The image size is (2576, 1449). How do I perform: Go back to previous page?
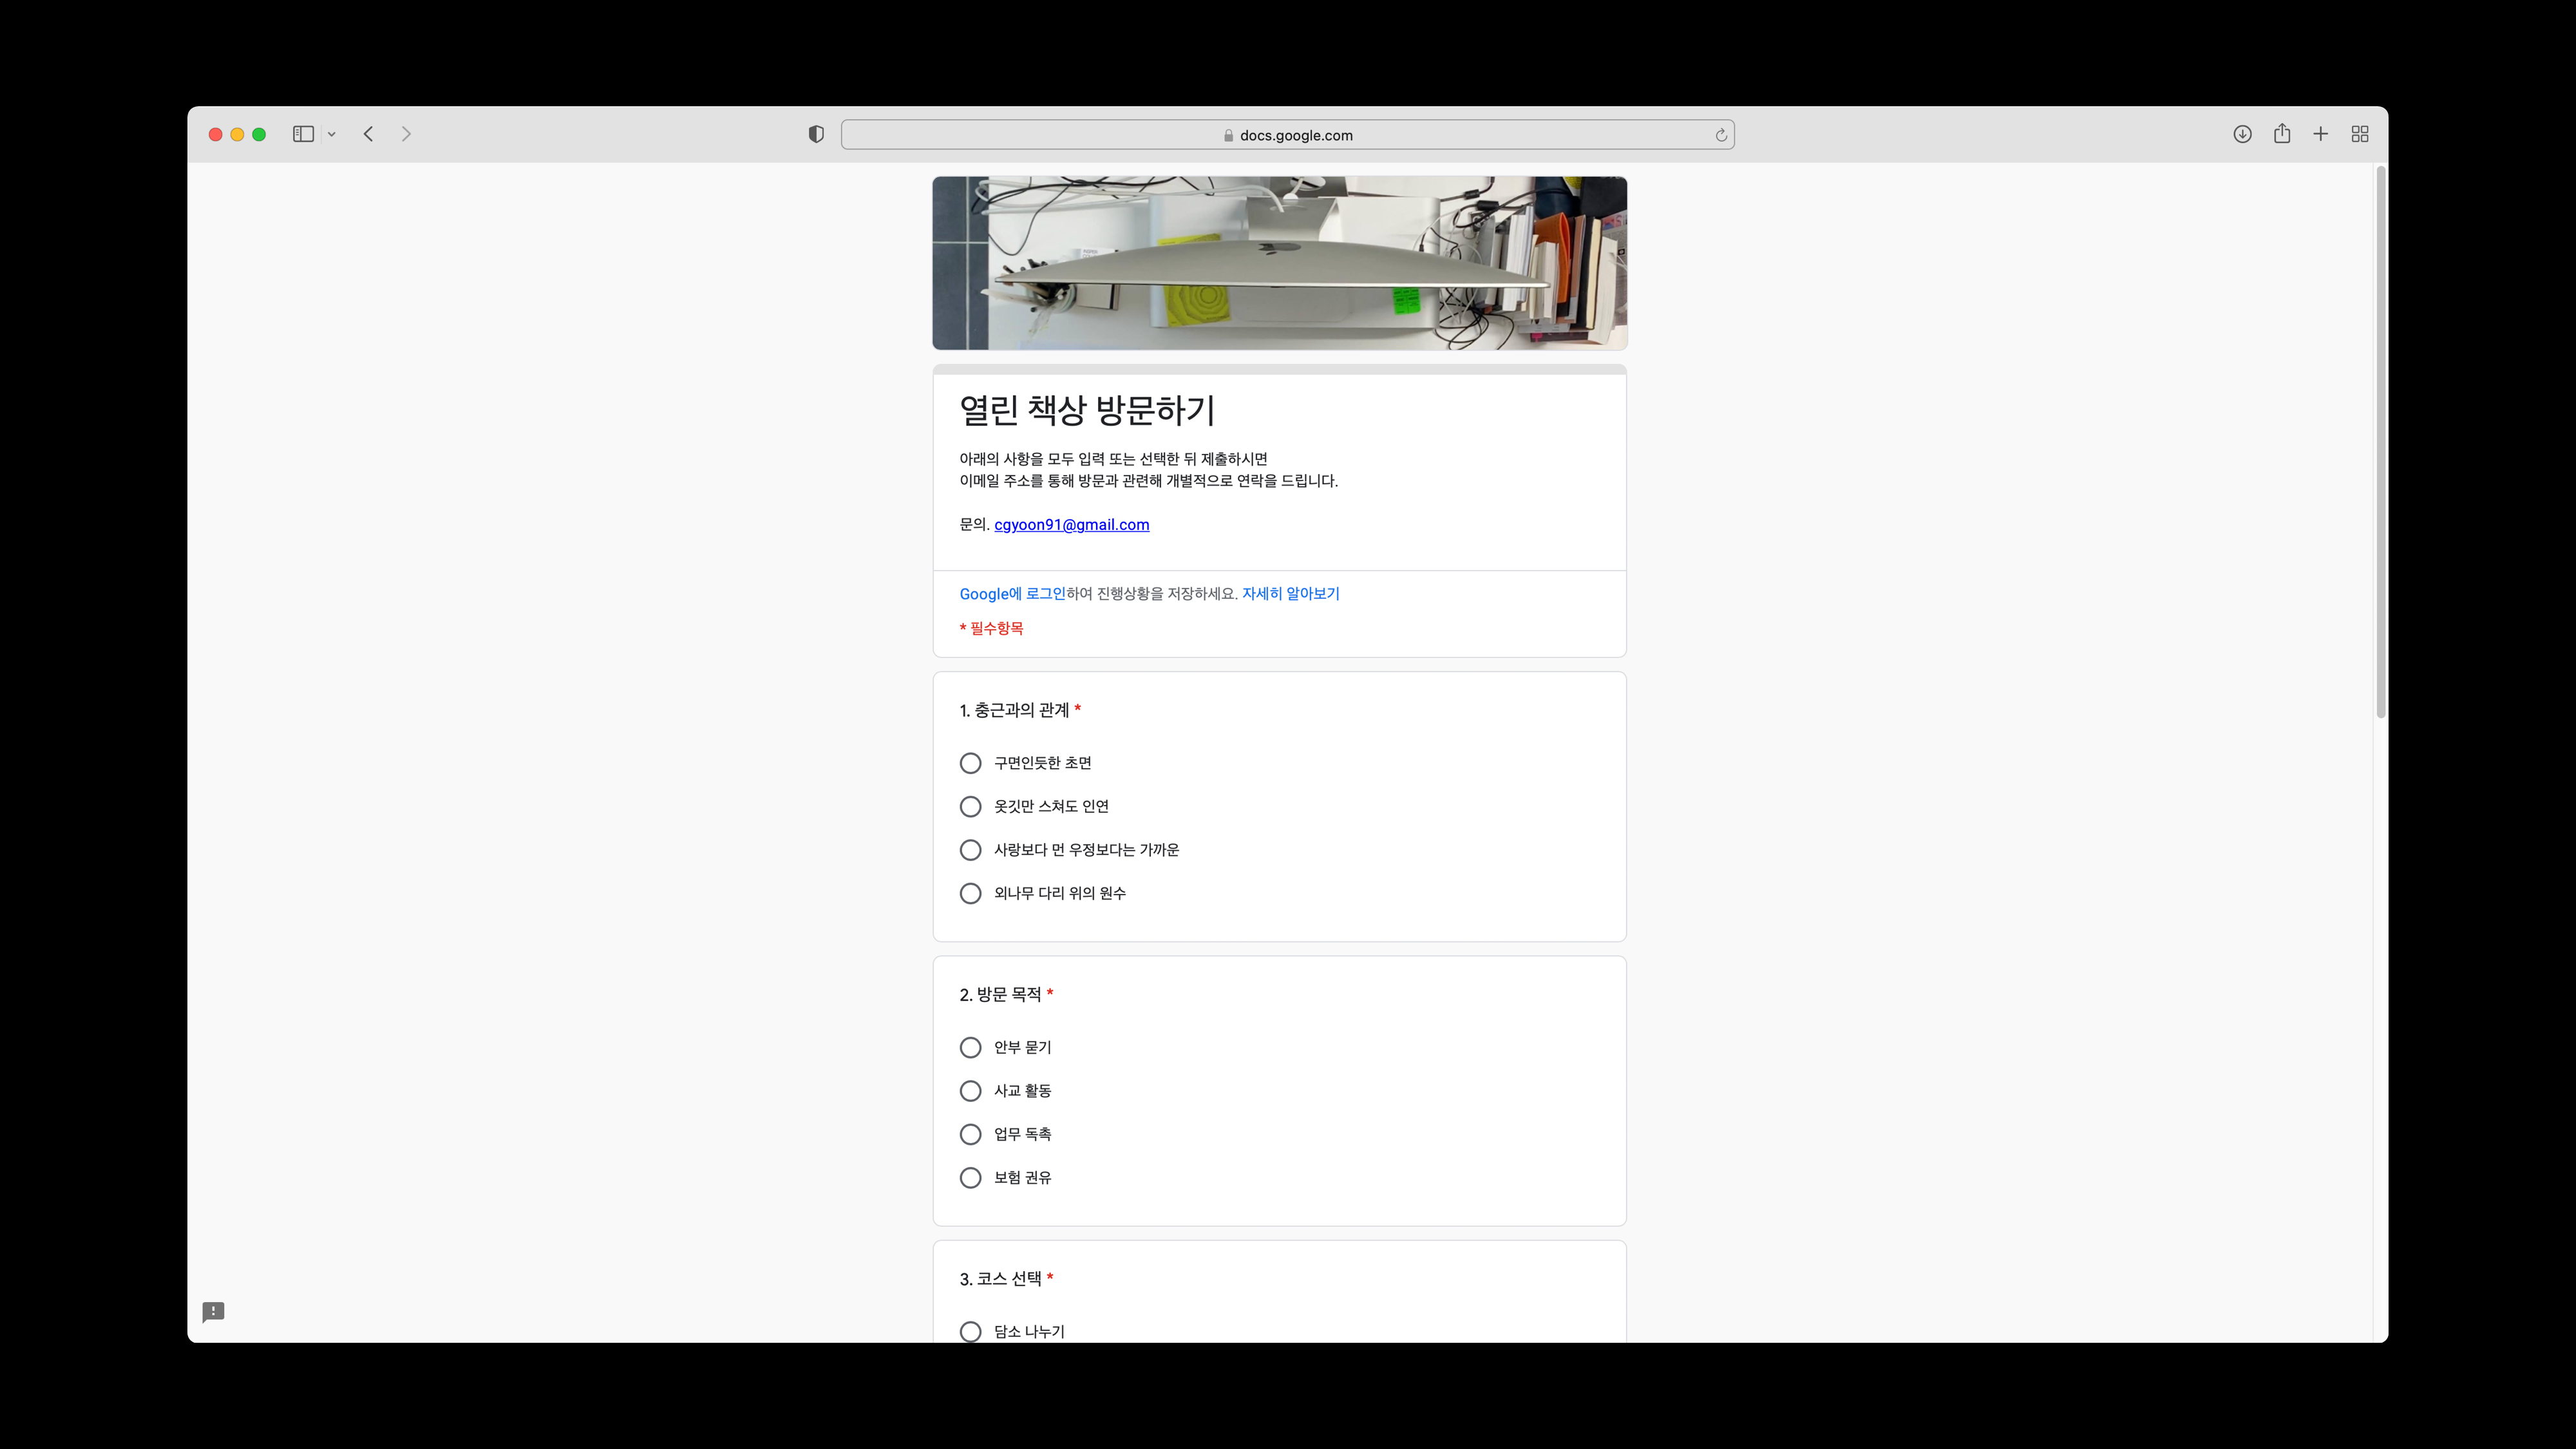[x=368, y=134]
